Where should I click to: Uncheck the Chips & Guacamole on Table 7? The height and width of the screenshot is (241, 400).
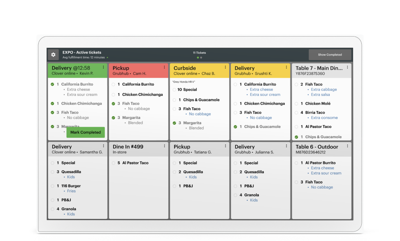296,137
